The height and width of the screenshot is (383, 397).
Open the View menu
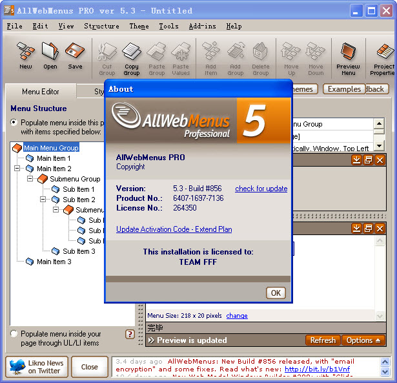coord(66,26)
